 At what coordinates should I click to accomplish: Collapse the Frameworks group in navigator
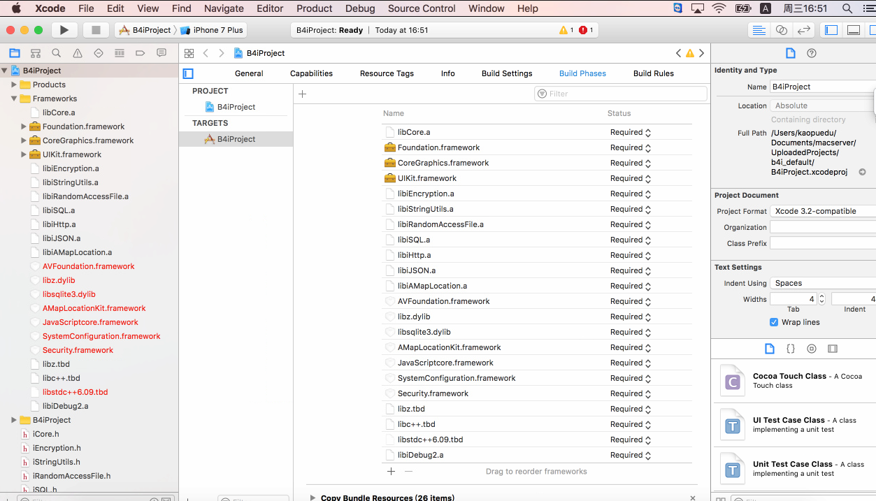(x=14, y=98)
